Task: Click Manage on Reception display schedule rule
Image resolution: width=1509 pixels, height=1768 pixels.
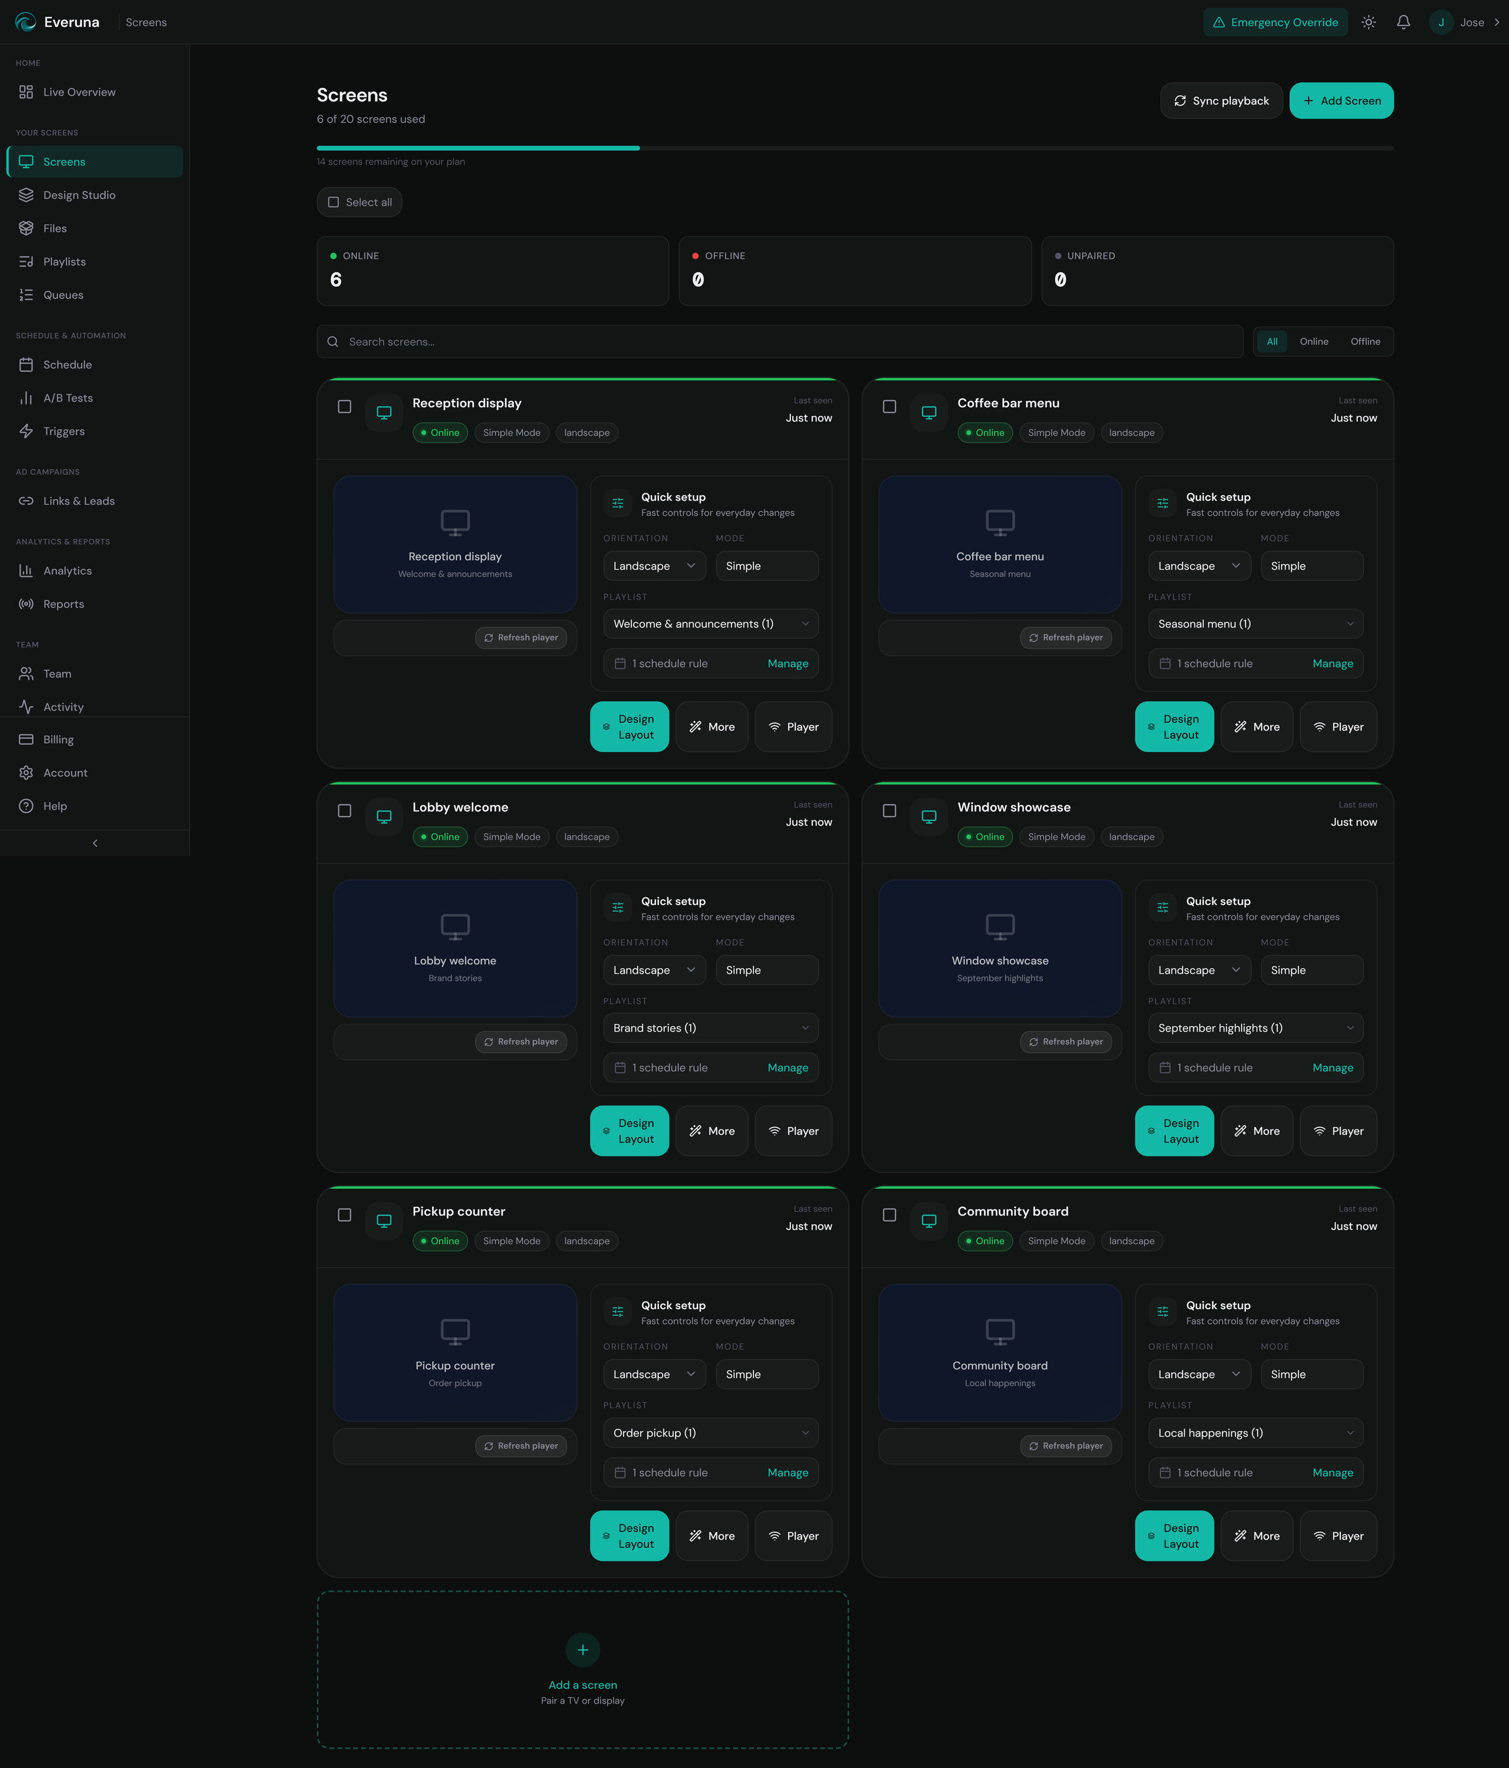Action: tap(788, 664)
